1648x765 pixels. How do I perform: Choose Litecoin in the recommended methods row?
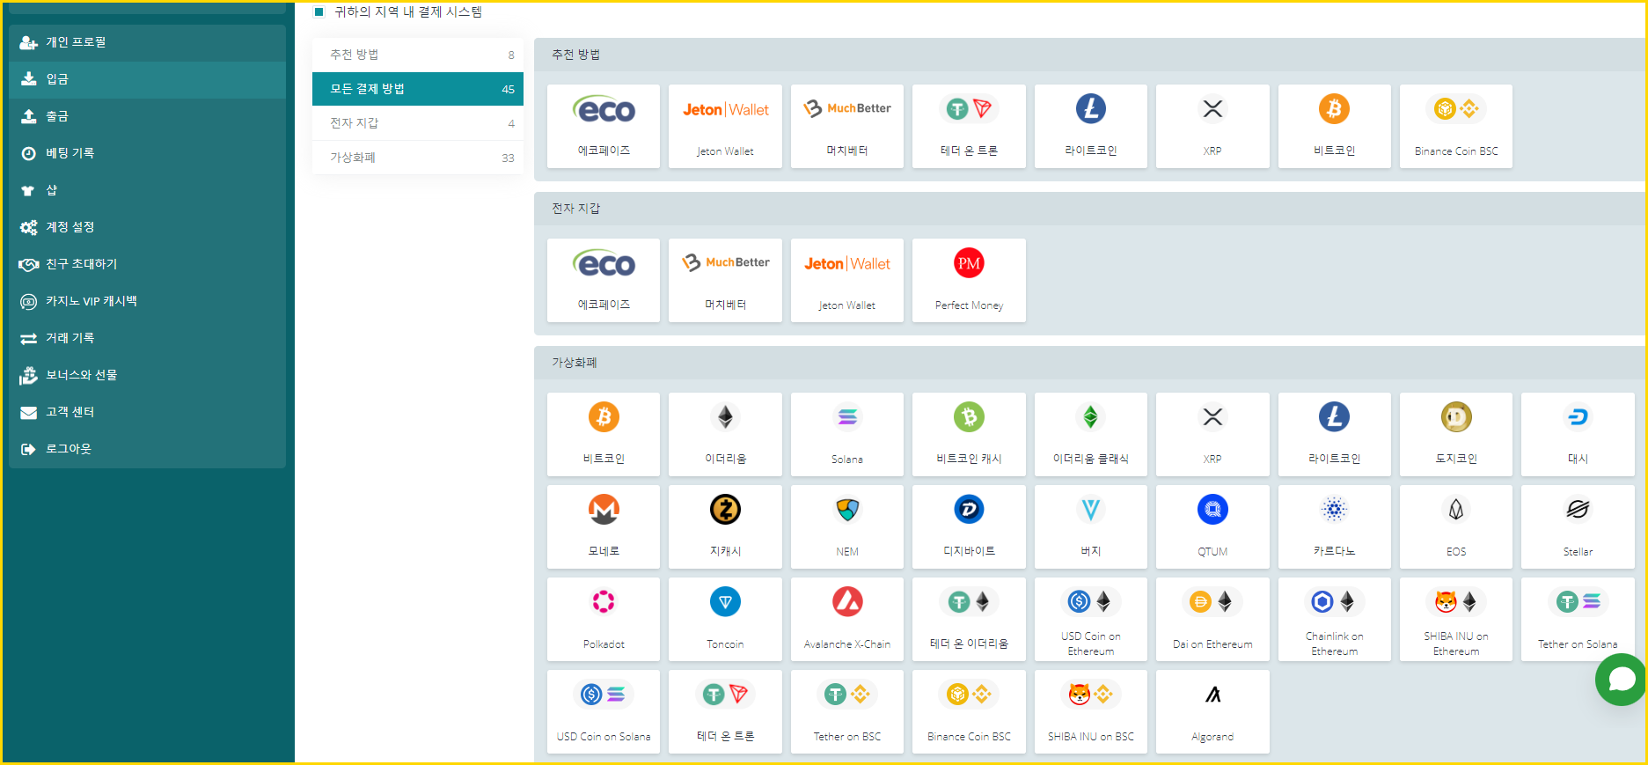click(x=1090, y=126)
